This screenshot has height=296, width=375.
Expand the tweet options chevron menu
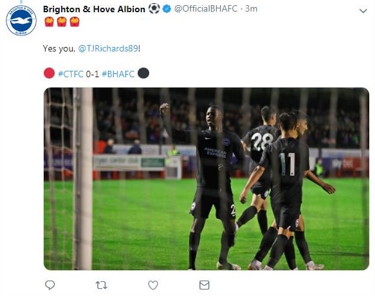pos(363,11)
